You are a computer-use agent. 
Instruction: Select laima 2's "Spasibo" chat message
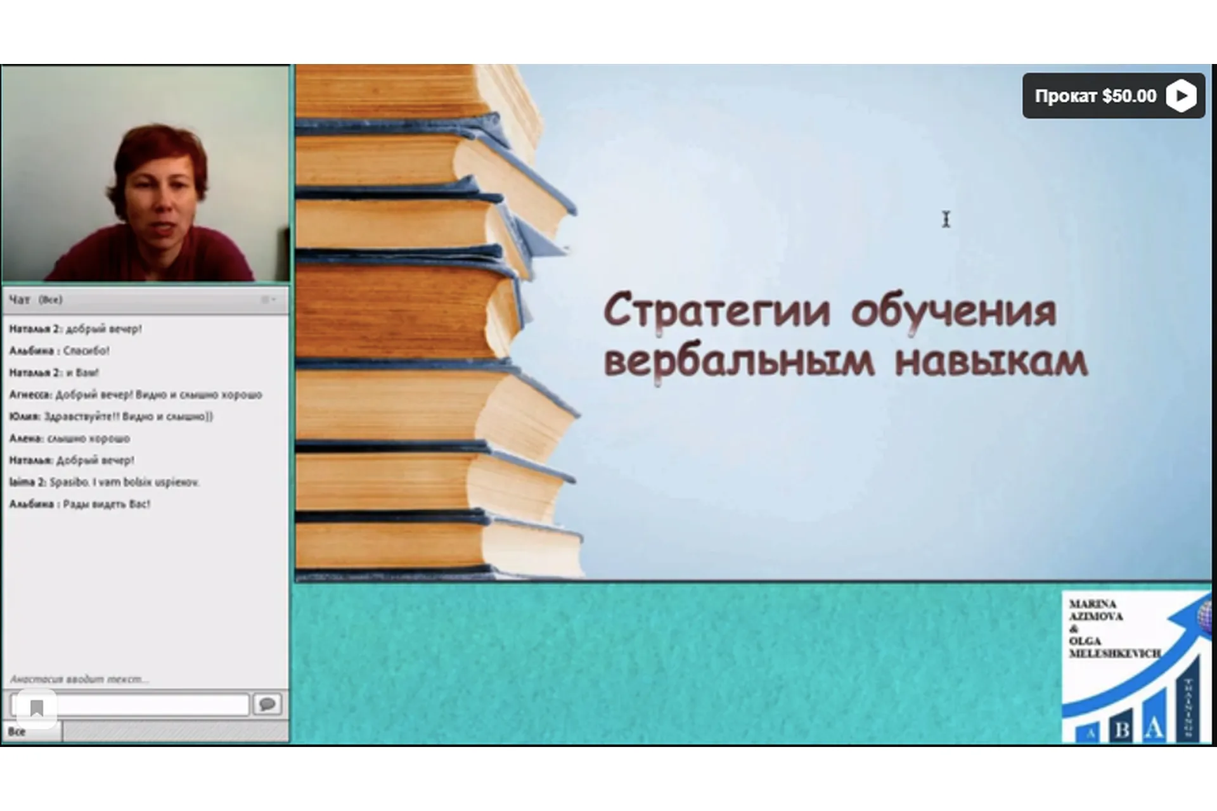(x=104, y=482)
